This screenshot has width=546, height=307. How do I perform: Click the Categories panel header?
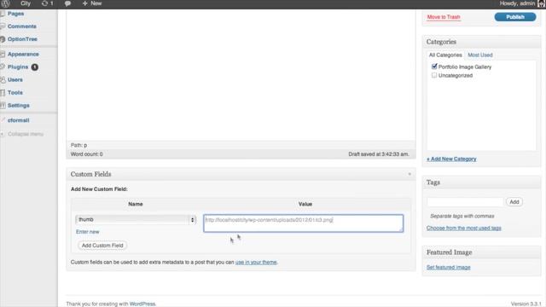coord(481,42)
